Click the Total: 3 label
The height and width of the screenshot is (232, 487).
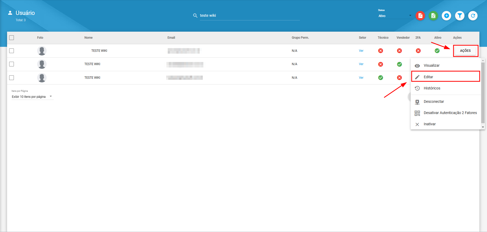[21, 20]
